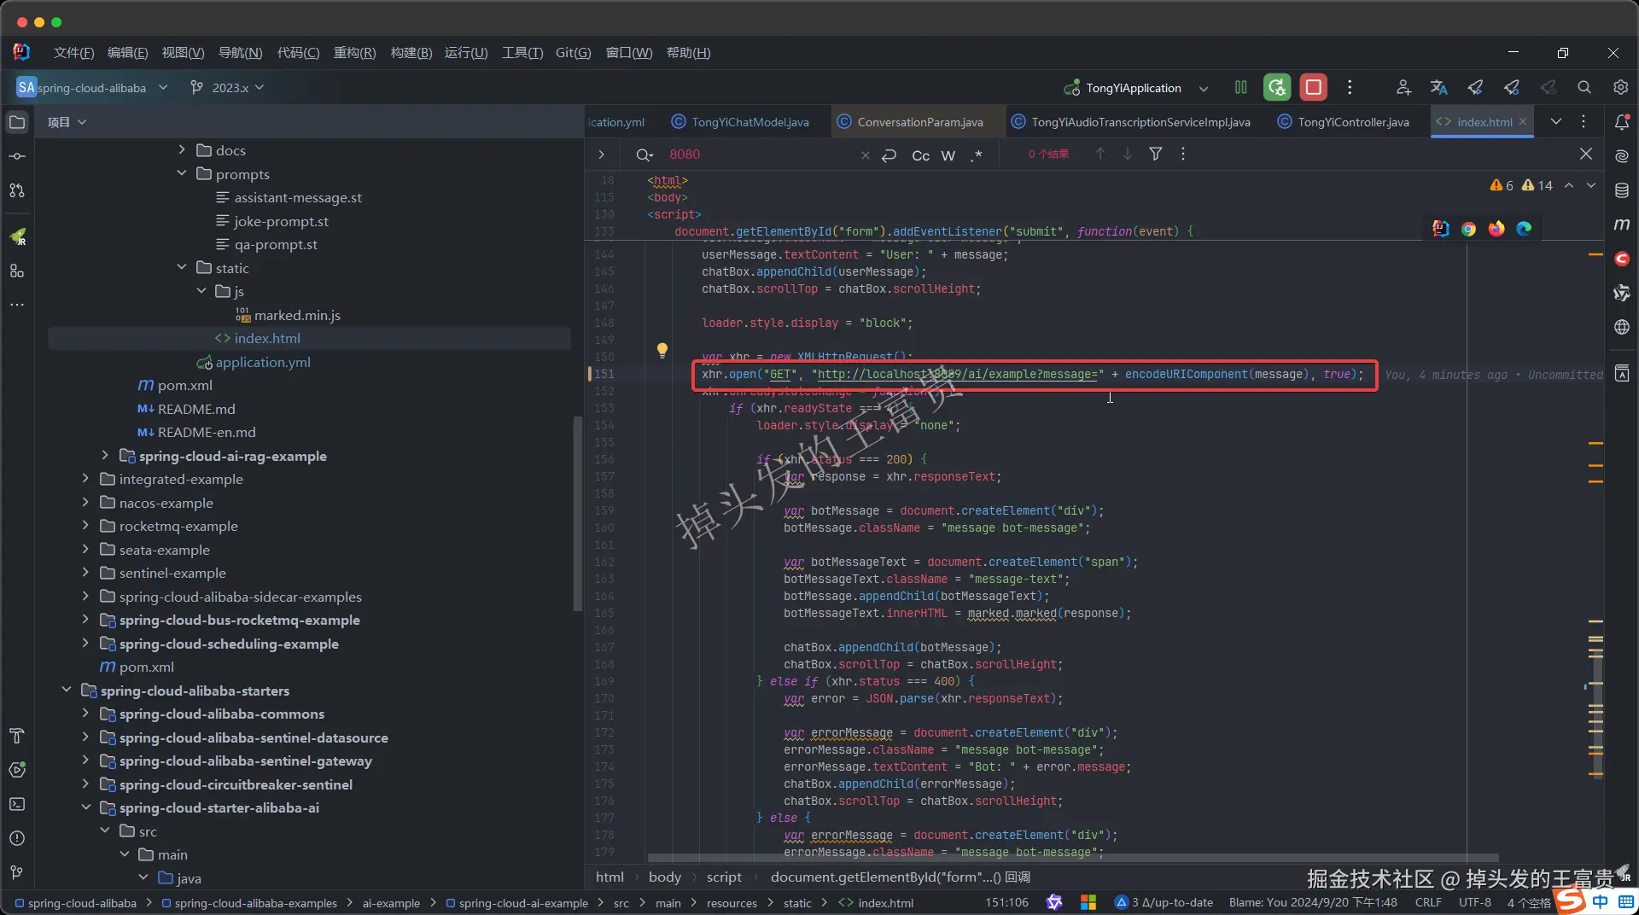Go to previous search occurrence arrow
The image size is (1639, 915).
(1100, 154)
